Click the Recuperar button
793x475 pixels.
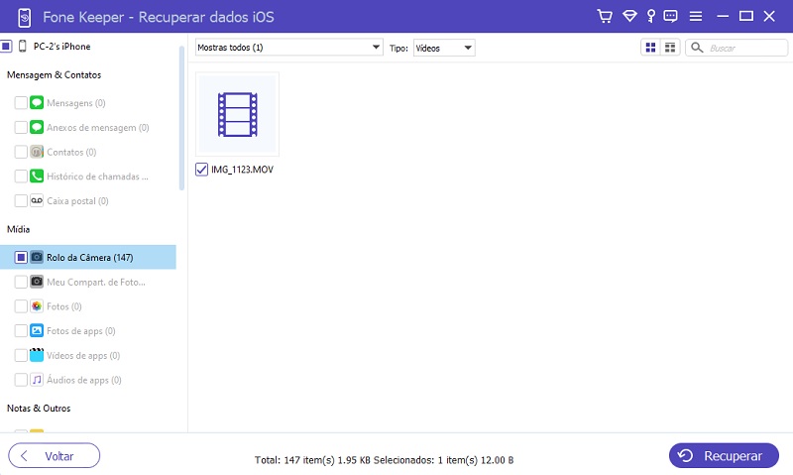pos(724,456)
